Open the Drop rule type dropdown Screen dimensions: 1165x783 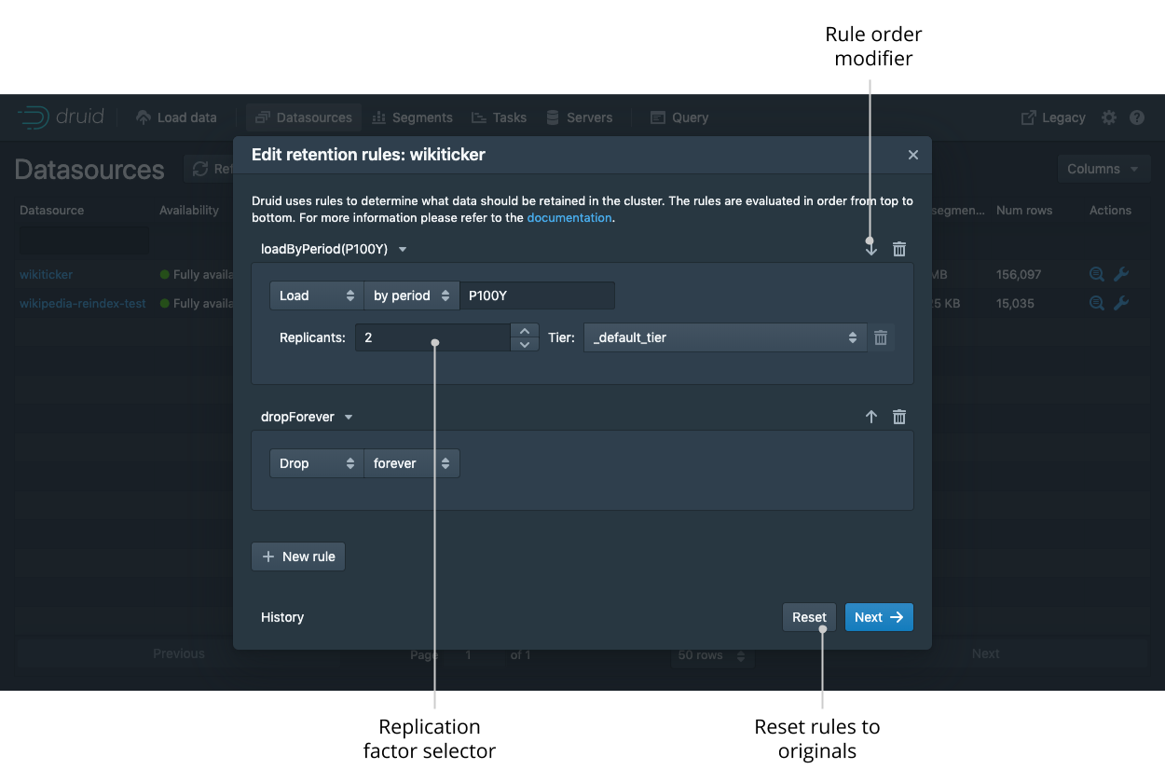(317, 463)
